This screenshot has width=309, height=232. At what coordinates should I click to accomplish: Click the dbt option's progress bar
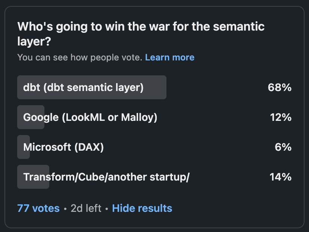click(x=91, y=87)
